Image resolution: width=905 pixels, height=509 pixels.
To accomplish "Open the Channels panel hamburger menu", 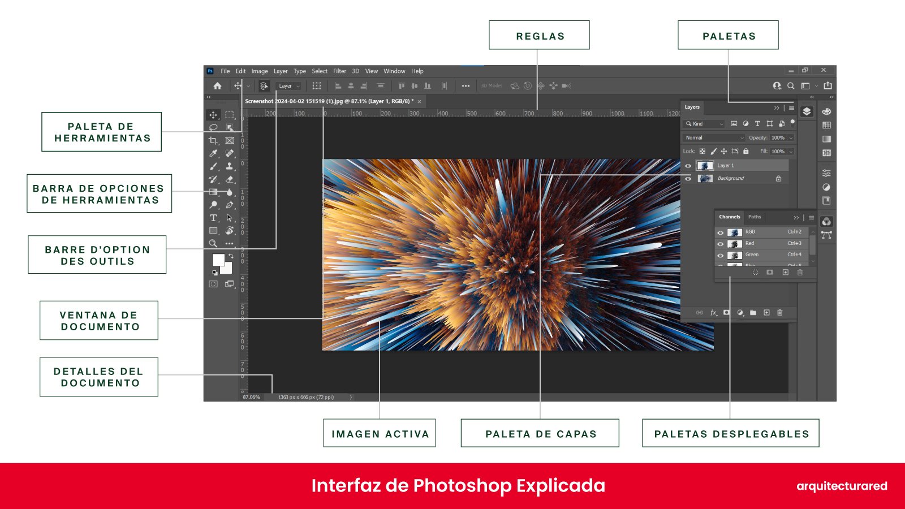I will pyautogui.click(x=811, y=217).
